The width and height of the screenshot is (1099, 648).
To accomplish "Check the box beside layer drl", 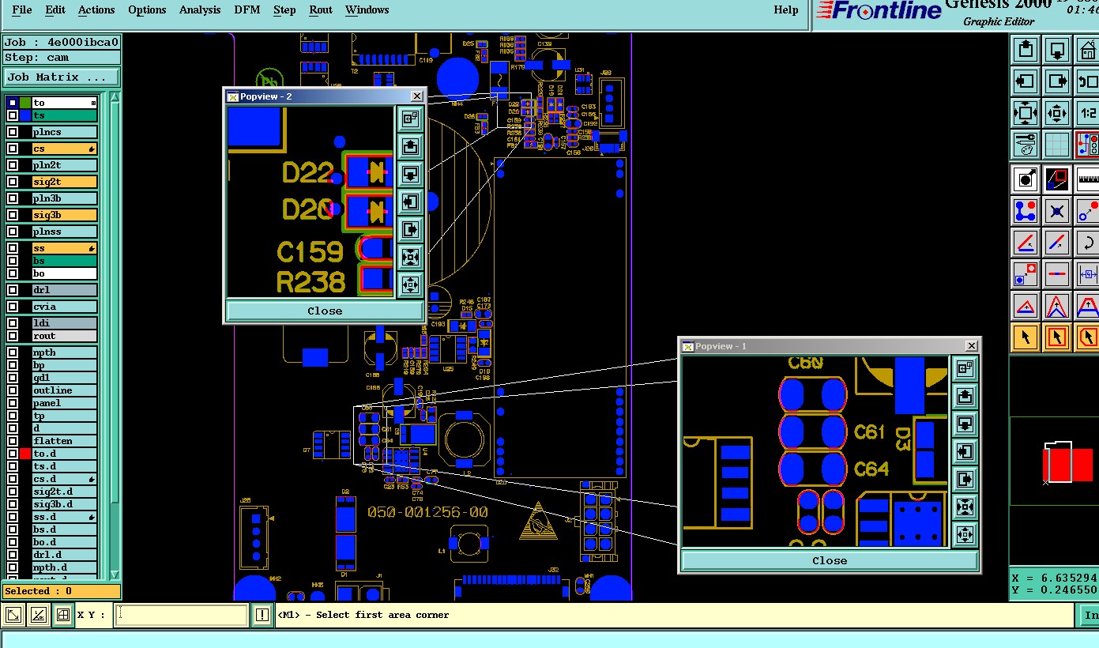I will [13, 290].
